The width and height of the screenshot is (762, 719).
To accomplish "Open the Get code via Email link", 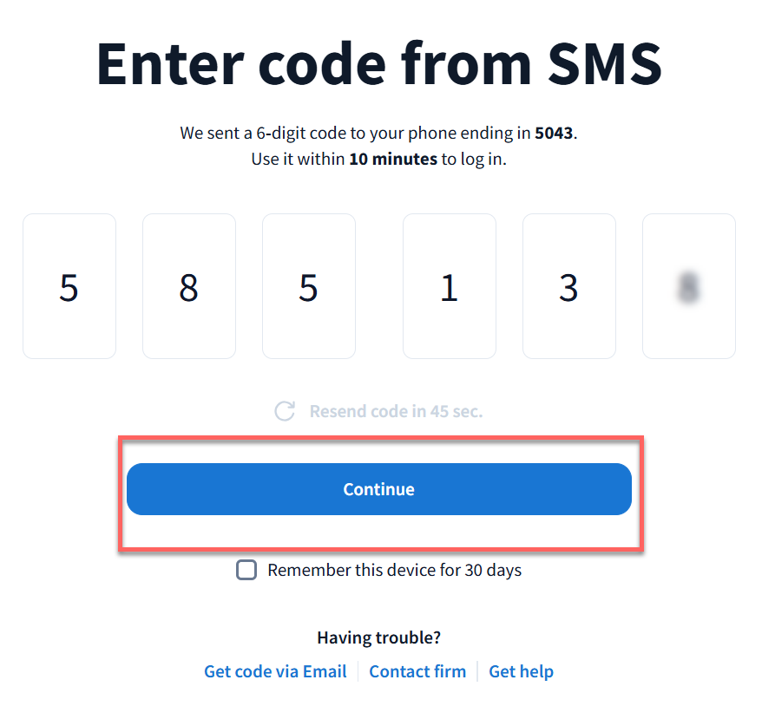I will (275, 671).
